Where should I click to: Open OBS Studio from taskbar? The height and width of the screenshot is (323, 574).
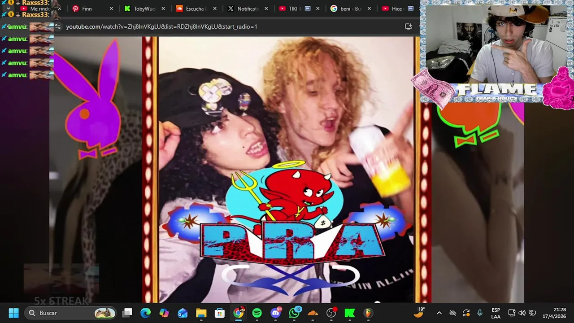[x=331, y=313]
